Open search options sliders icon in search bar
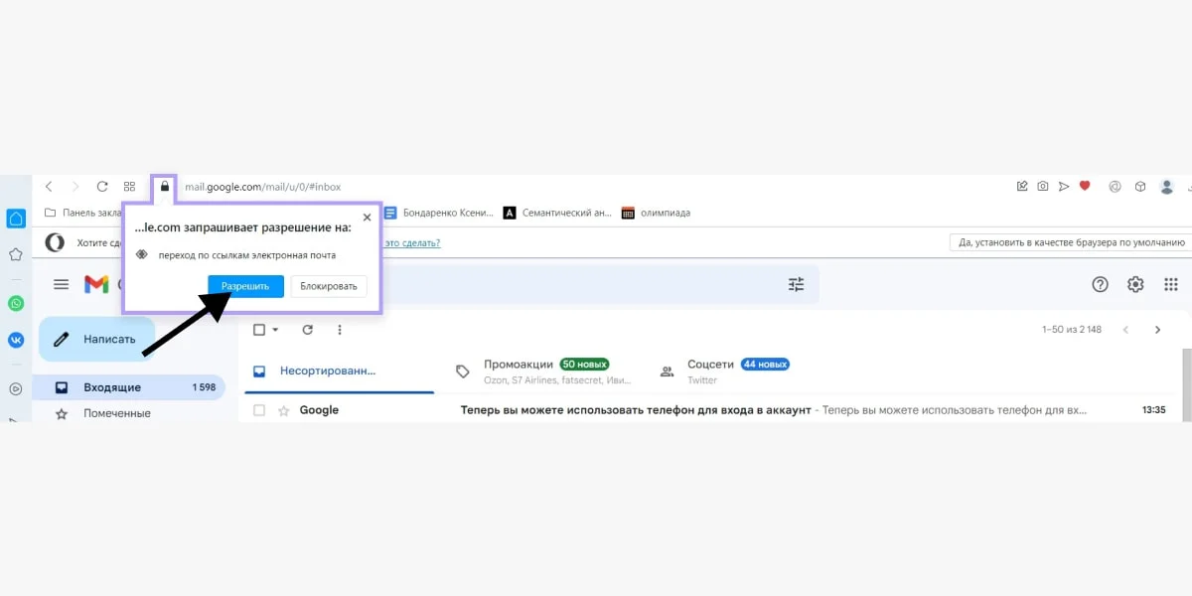This screenshot has width=1192, height=596. pyautogui.click(x=795, y=284)
